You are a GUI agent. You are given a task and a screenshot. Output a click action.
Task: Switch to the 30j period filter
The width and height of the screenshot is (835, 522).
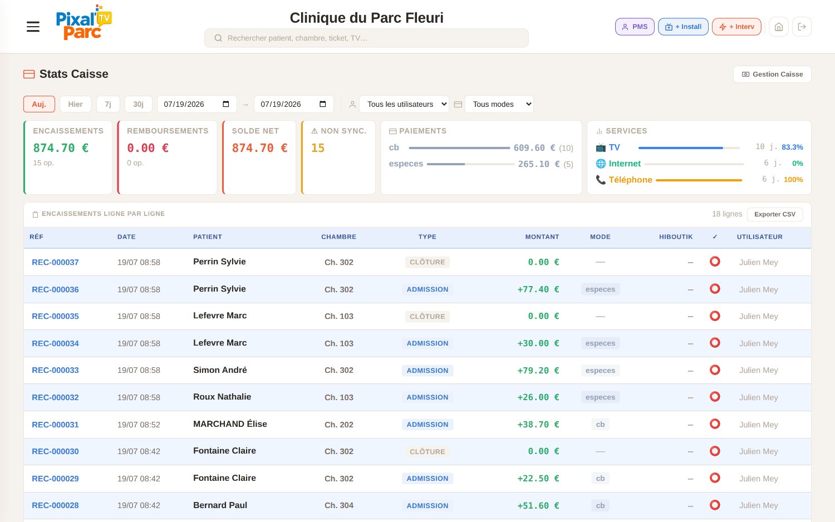click(x=138, y=104)
